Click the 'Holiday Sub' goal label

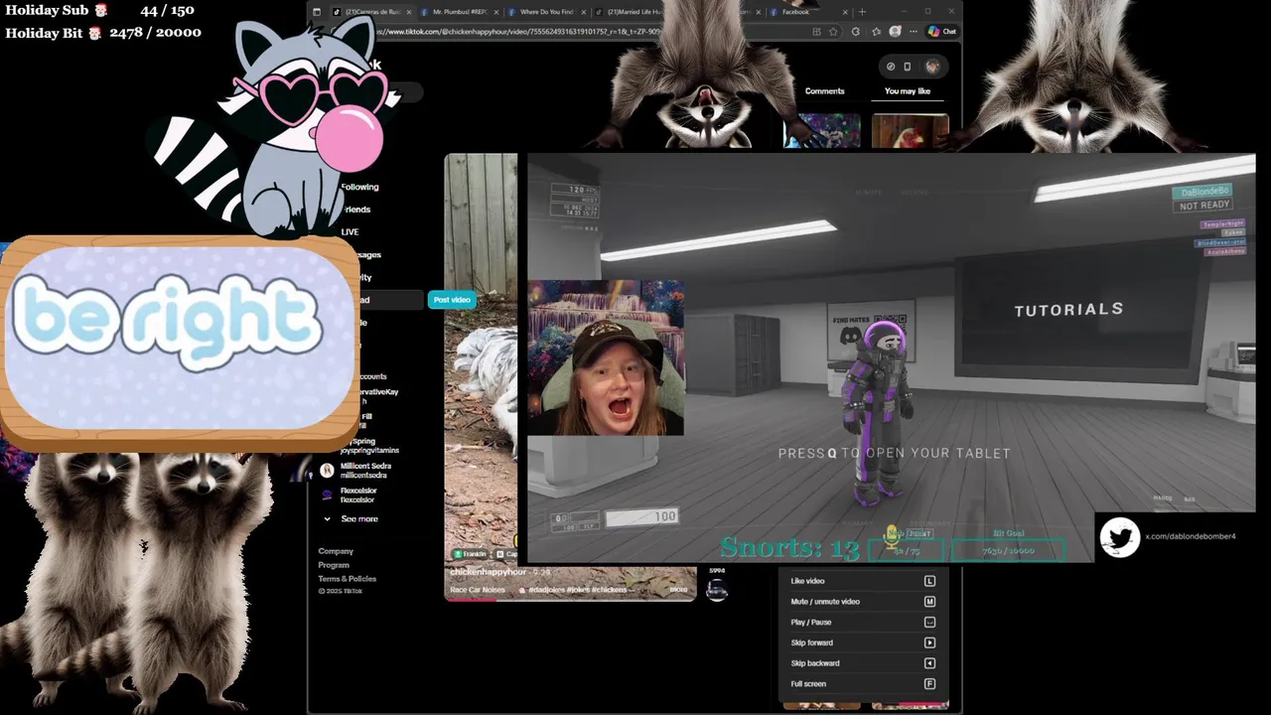click(x=48, y=10)
